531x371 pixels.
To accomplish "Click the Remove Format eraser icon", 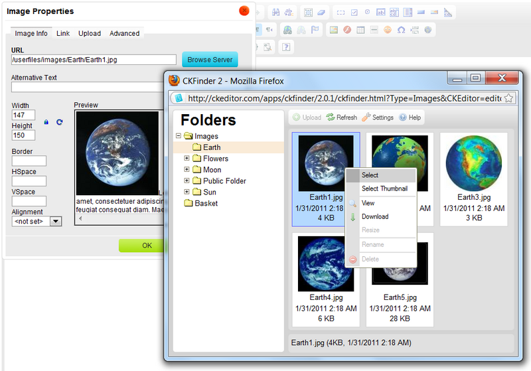I will pyautogui.click(x=321, y=13).
